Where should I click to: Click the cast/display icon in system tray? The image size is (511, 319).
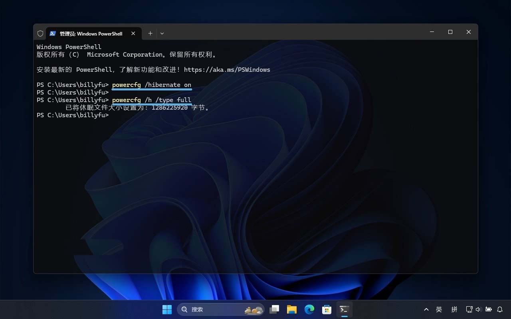coord(469,309)
